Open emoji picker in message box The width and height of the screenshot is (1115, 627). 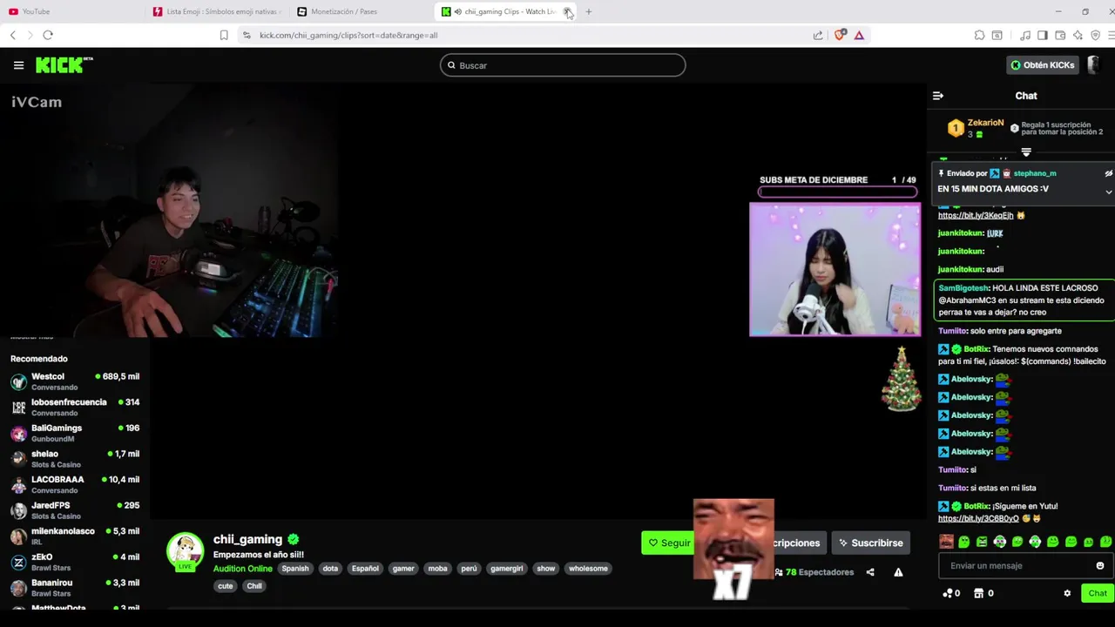click(x=1100, y=566)
